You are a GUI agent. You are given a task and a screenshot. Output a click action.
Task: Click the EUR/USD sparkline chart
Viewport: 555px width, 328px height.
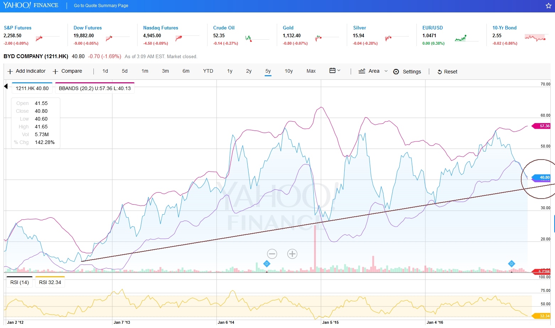coord(466,38)
